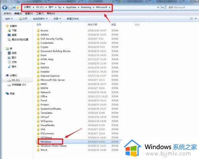Select the Templates folder name

coord(47,113)
